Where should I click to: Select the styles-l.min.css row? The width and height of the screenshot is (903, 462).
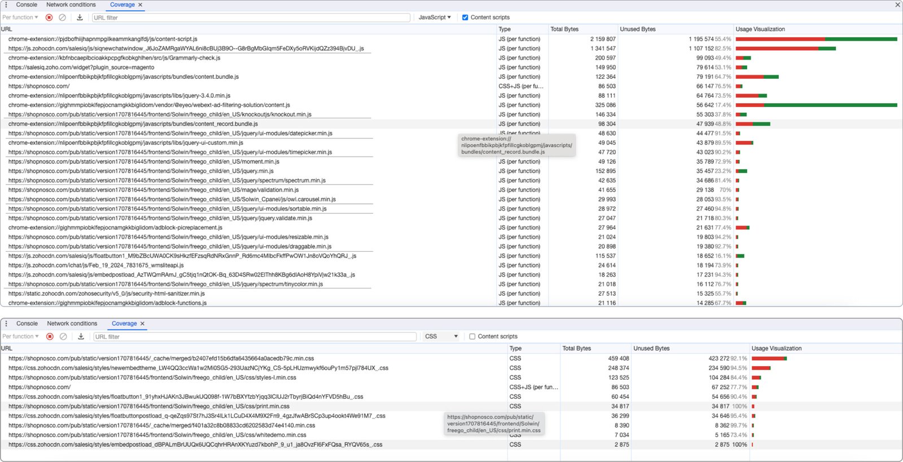coord(451,377)
